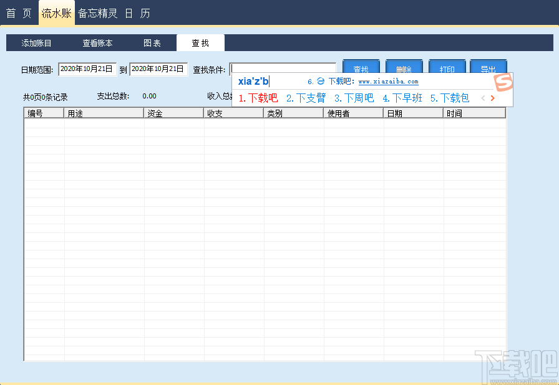This screenshot has height=385, width=559.
Task: Choose candidate 4 下早班
Action: pos(402,98)
